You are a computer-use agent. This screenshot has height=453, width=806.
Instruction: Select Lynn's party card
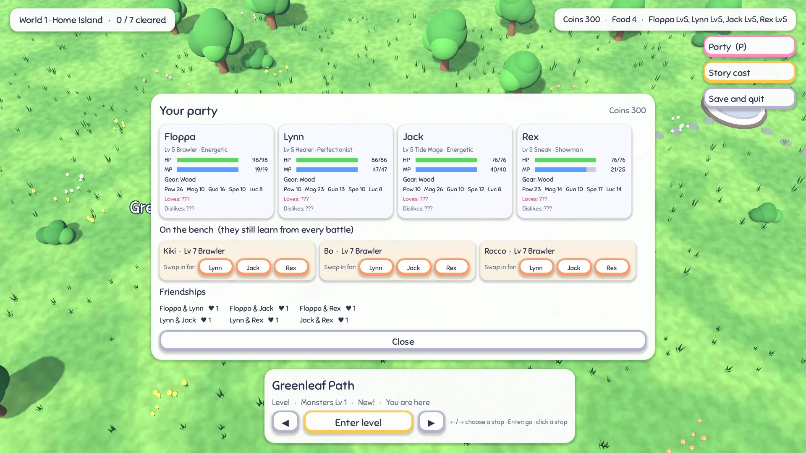336,172
